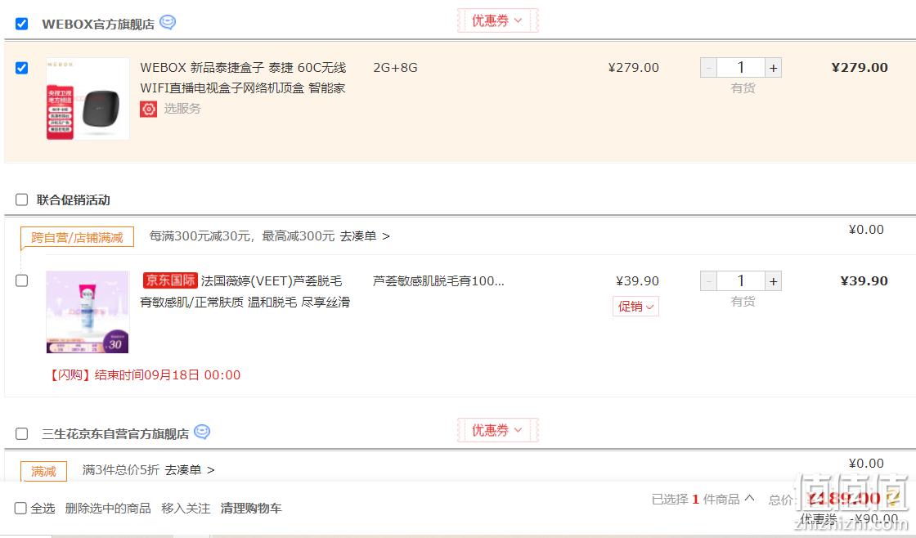Select the VEET hair removal cream checkbox

point(21,280)
